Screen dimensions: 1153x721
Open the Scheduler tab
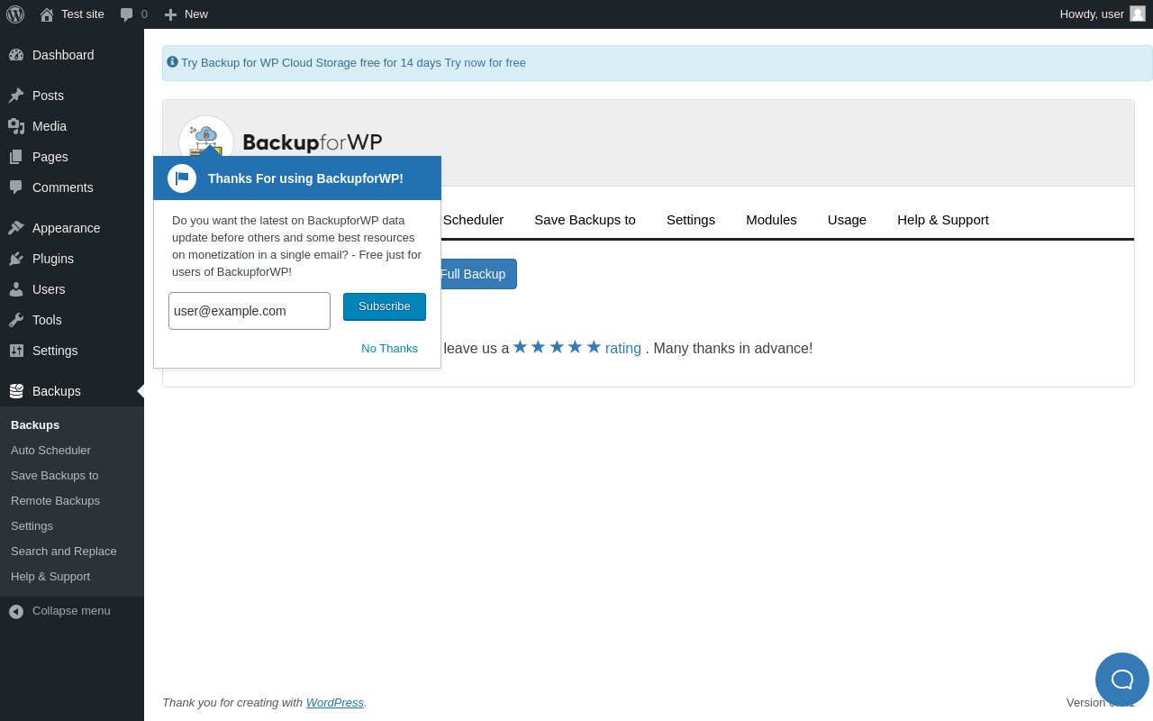pyautogui.click(x=473, y=219)
